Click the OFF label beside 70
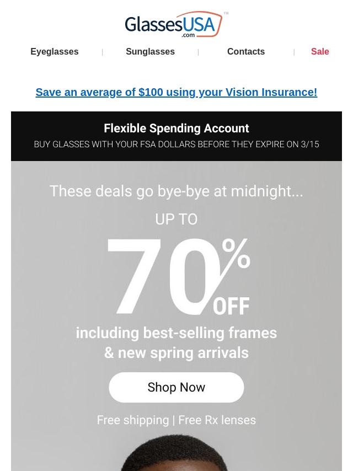Image resolution: width=353 pixels, height=471 pixels. point(231,306)
